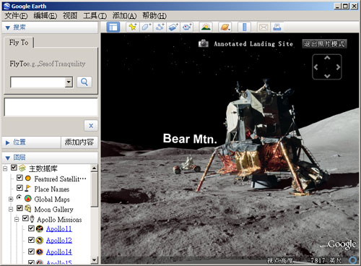Click the Apollo 12 mission patch icon
361x266 pixels.
click(40, 240)
